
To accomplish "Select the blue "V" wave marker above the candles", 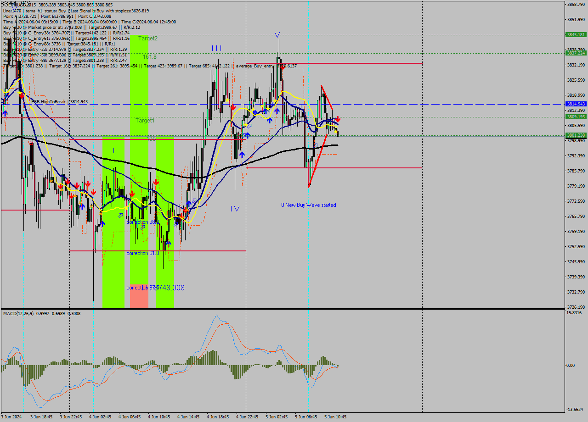I will (x=278, y=34).
